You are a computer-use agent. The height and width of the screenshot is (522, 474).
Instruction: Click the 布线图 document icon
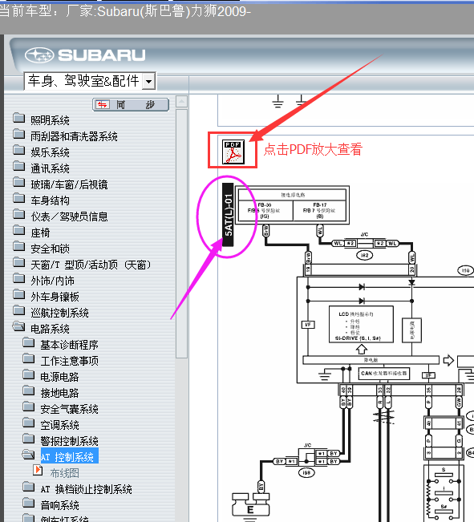[38, 471]
